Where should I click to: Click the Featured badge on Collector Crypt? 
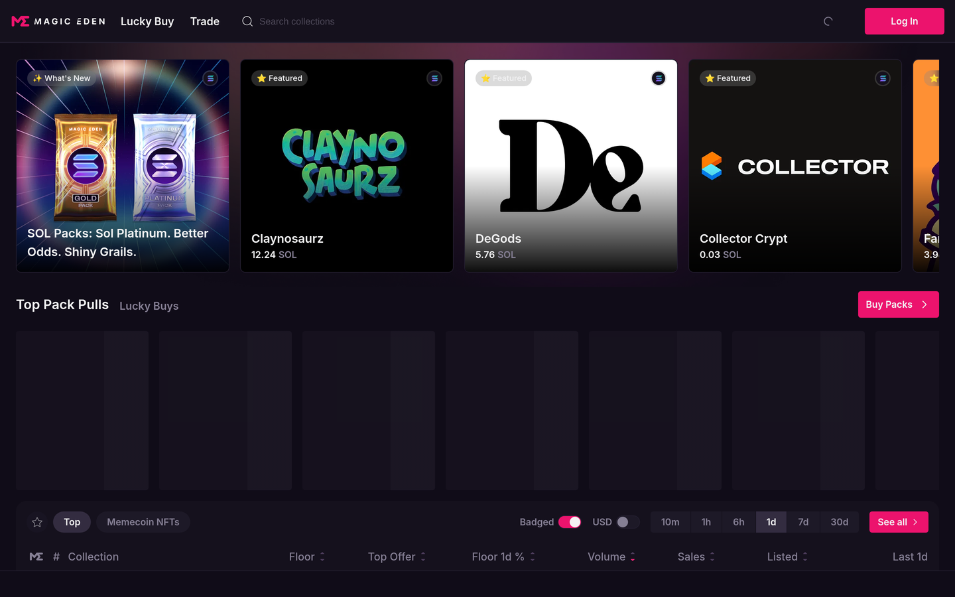(x=728, y=78)
